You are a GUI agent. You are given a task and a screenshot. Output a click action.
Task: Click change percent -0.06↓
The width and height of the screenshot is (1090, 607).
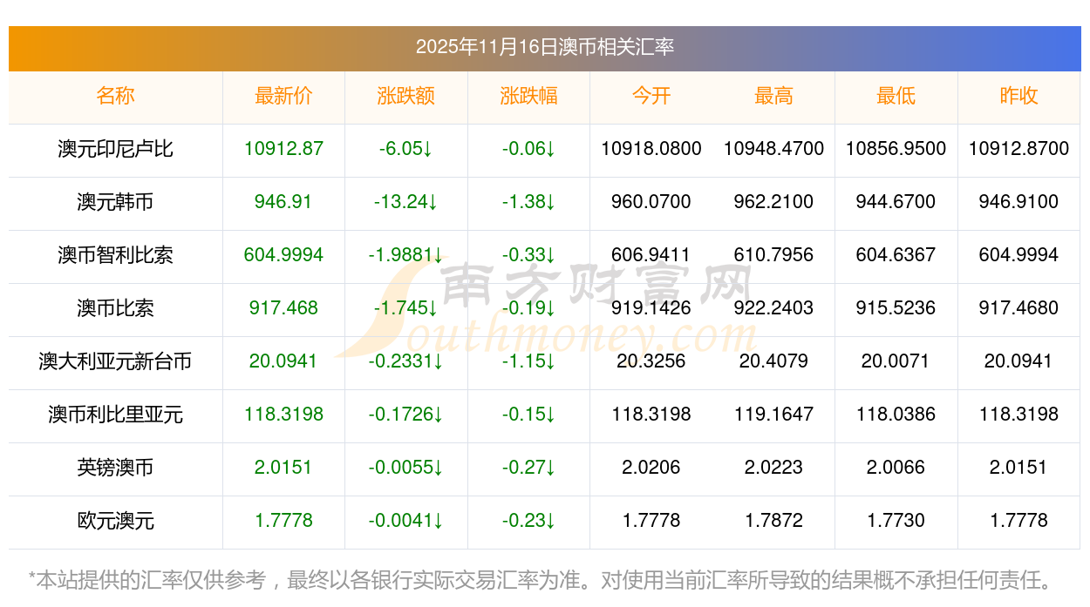[x=528, y=149]
